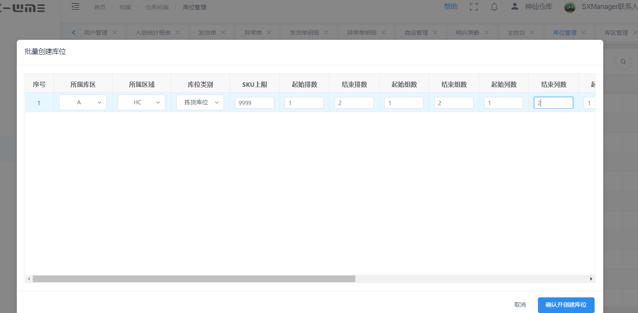638x313 pixels.
Task: Click 确认并创建库位 button
Action: point(566,305)
